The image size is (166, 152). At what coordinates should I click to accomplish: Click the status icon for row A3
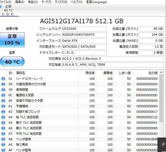point(3,112)
